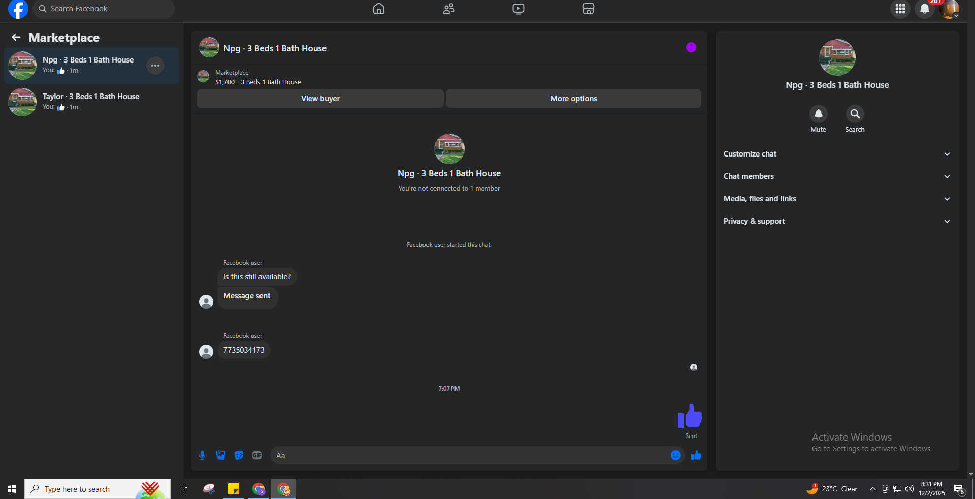This screenshot has height=499, width=975.
Task: Open the three-dot options for Npg conversation
Action: point(155,66)
